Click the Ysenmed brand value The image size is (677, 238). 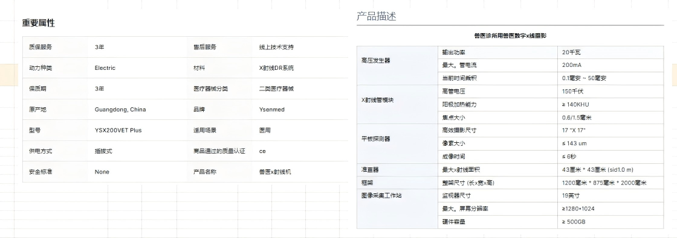pos(271,109)
